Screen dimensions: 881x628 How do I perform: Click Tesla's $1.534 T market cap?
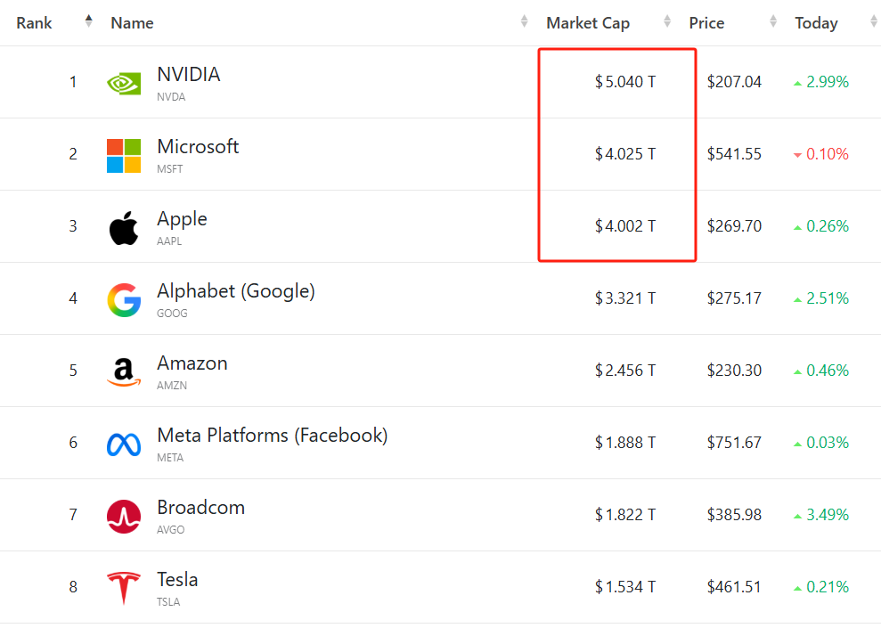[625, 587]
